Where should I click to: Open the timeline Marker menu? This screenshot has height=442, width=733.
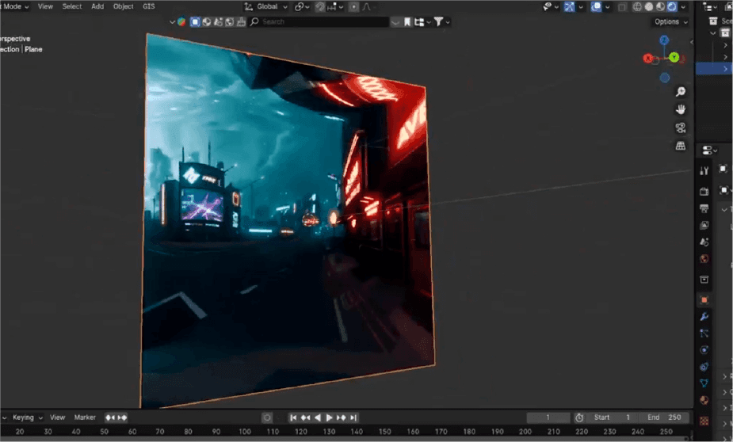tap(85, 417)
